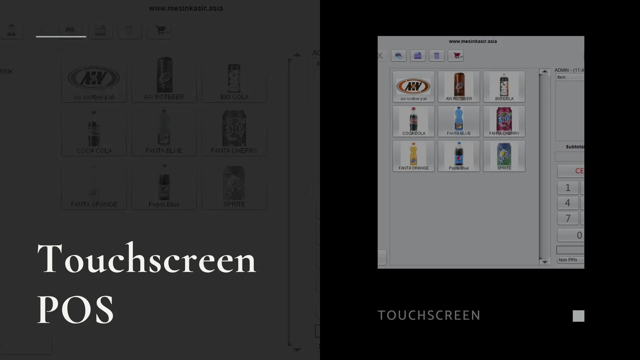Click the red CE clear button
The width and height of the screenshot is (640, 360).
click(571, 171)
